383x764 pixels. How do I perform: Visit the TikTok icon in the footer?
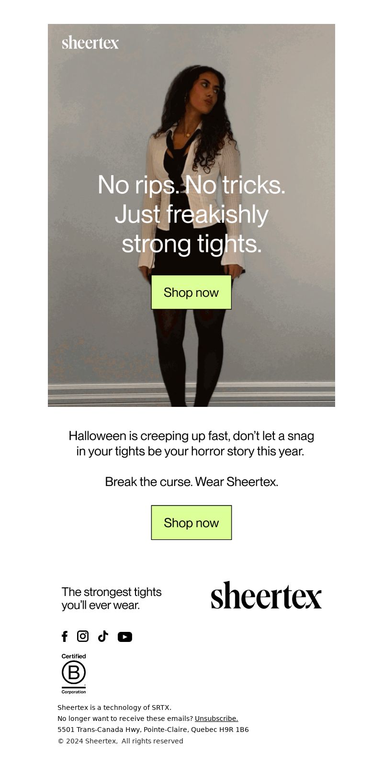click(103, 636)
